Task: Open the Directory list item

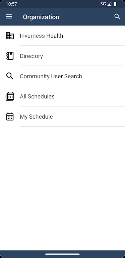Action: point(62,56)
